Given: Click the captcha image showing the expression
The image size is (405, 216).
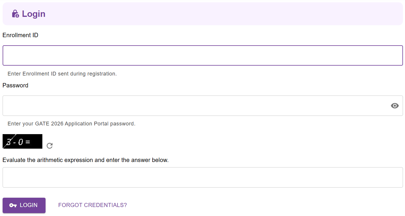Looking at the screenshot, I should pyautogui.click(x=22, y=141).
